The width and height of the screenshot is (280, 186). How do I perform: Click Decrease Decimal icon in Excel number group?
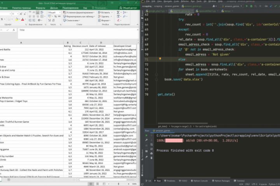(53, 20)
